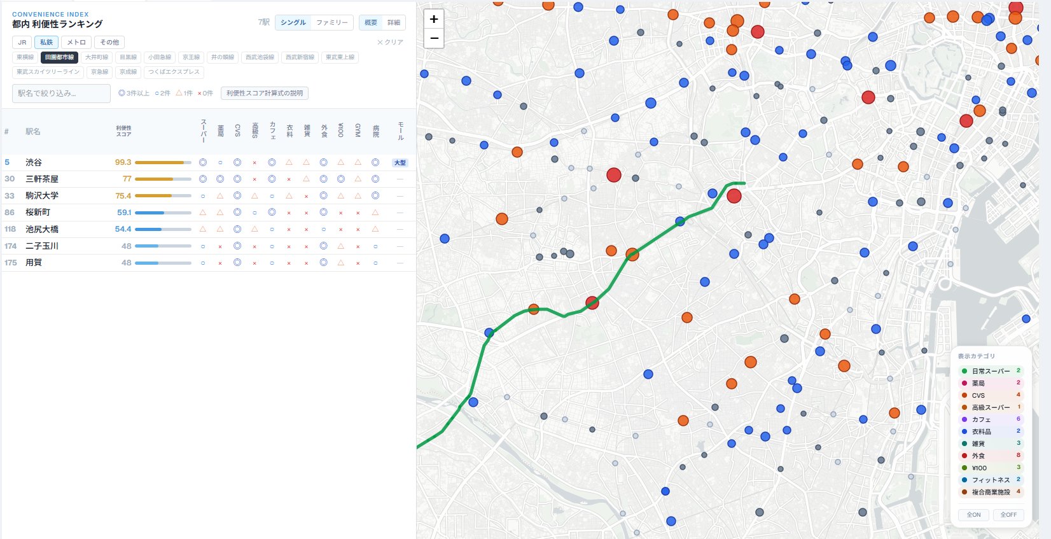Toggle the 雑貨 category in the legend

(991, 444)
